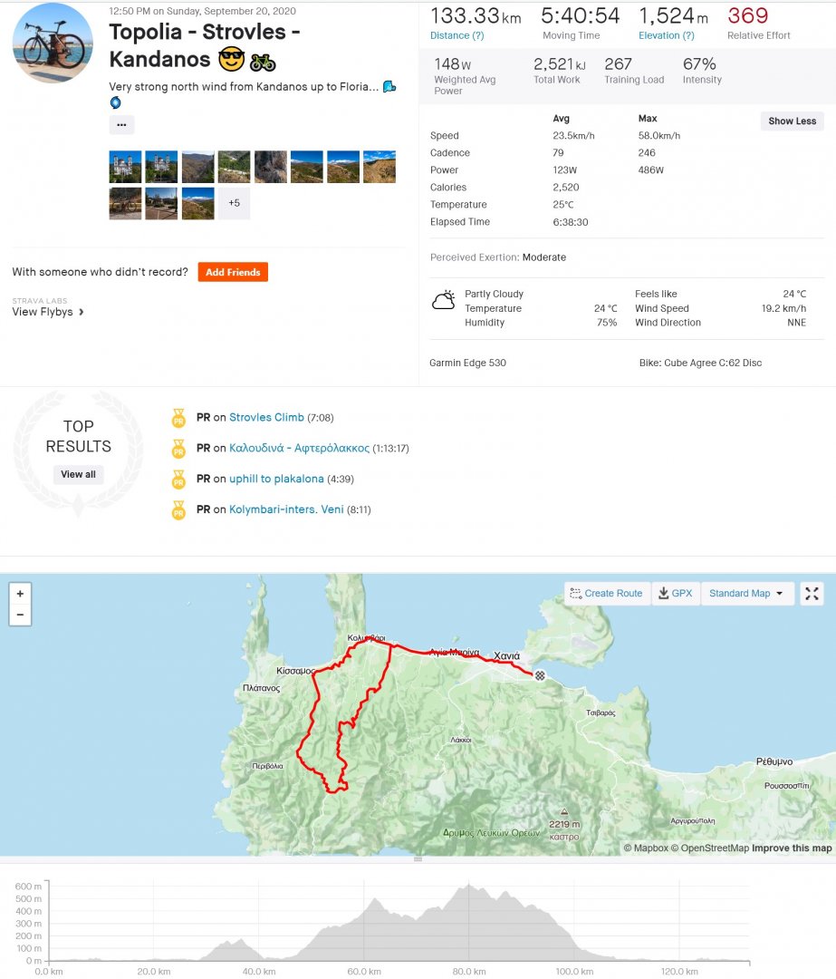Screen dimensions: 836x979
Task: Open the first activity photo thumbnail
Action: coord(125,167)
